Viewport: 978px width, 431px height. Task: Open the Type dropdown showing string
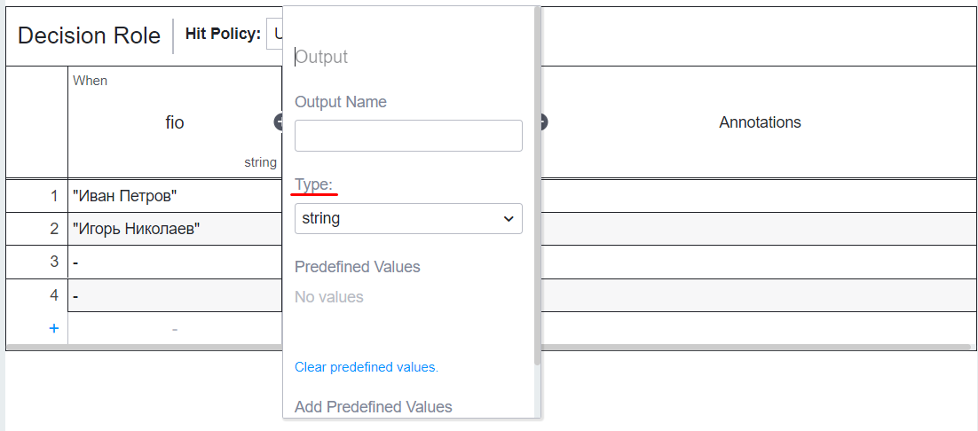[408, 219]
